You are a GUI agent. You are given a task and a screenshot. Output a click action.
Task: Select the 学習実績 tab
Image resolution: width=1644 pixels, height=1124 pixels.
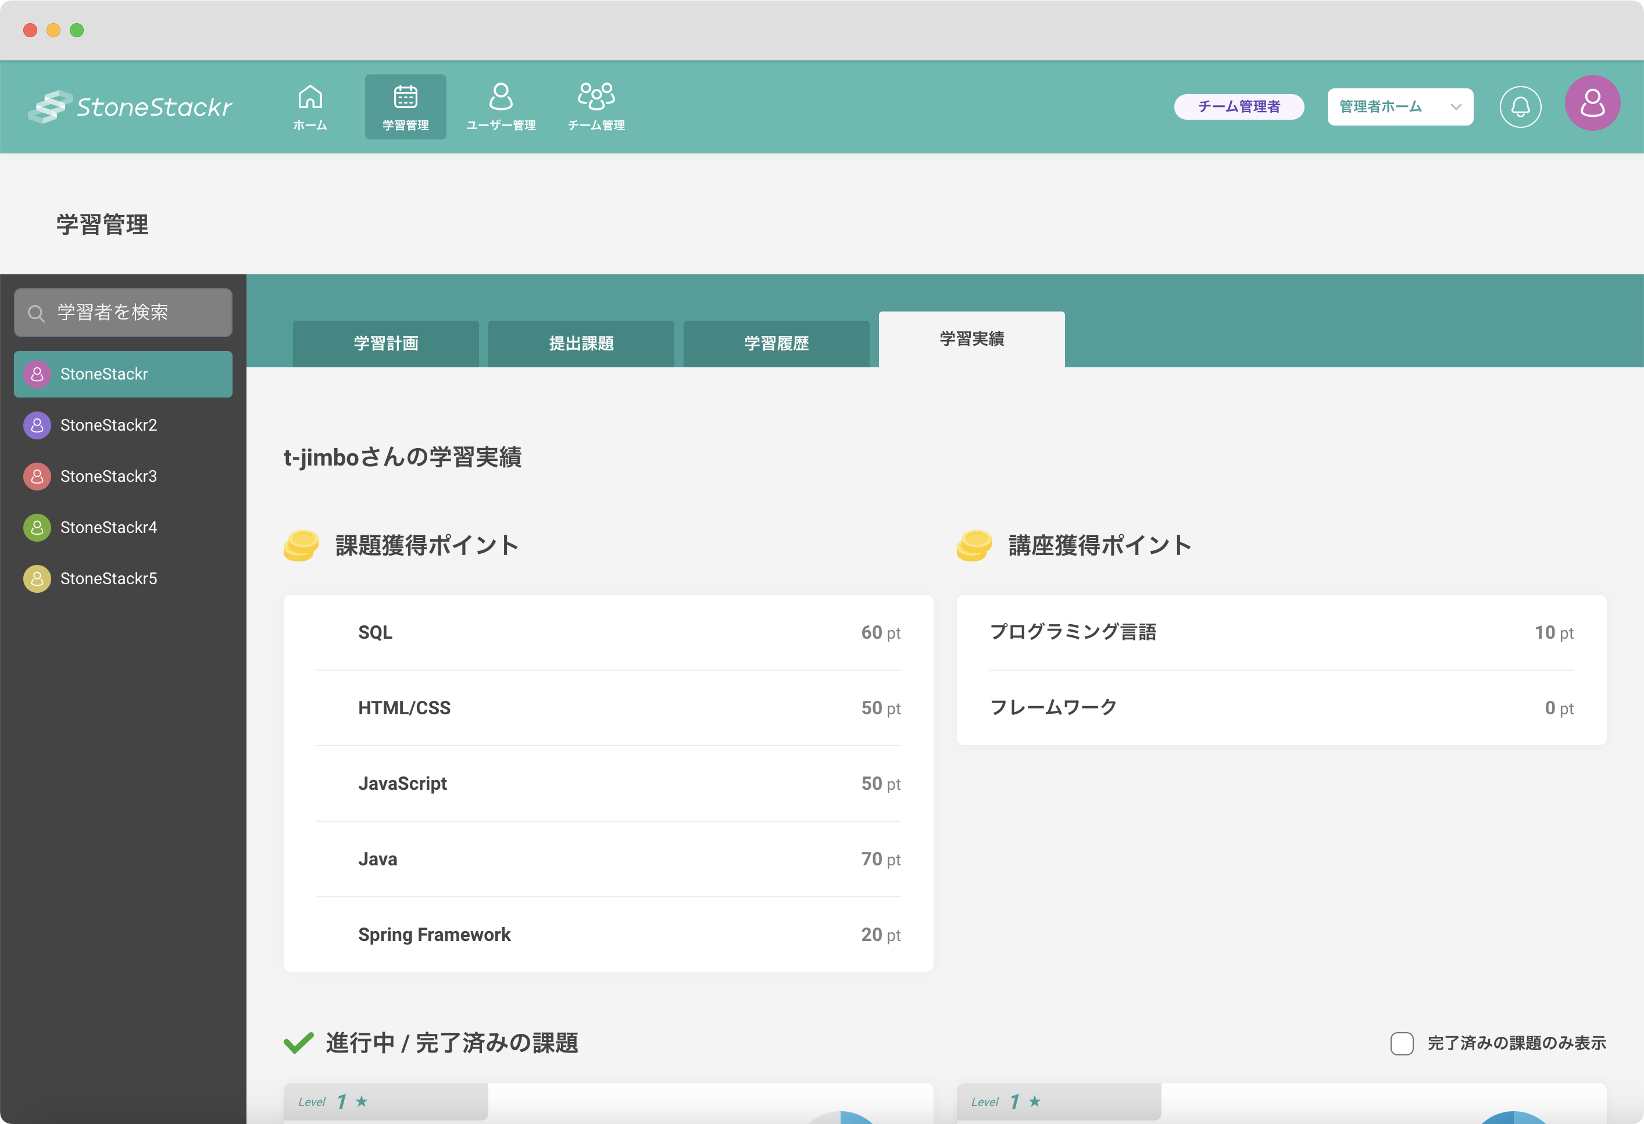[971, 339]
